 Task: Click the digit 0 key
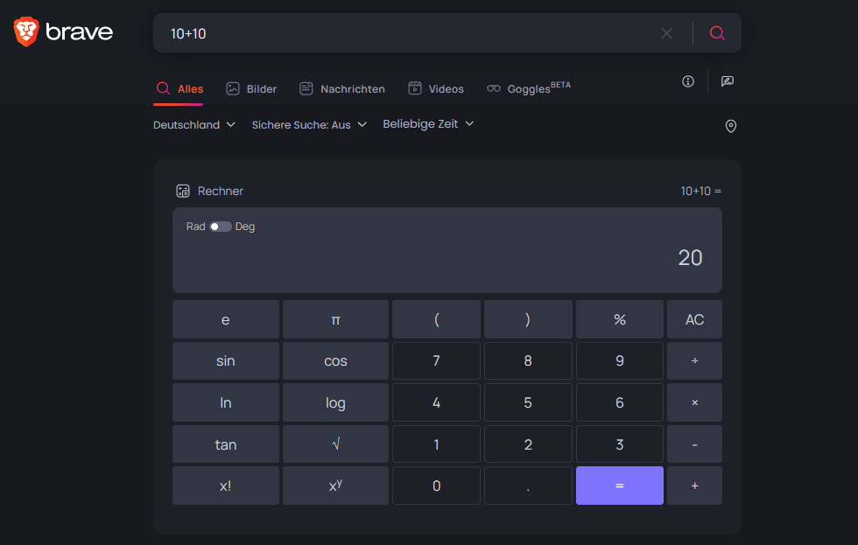pos(436,486)
